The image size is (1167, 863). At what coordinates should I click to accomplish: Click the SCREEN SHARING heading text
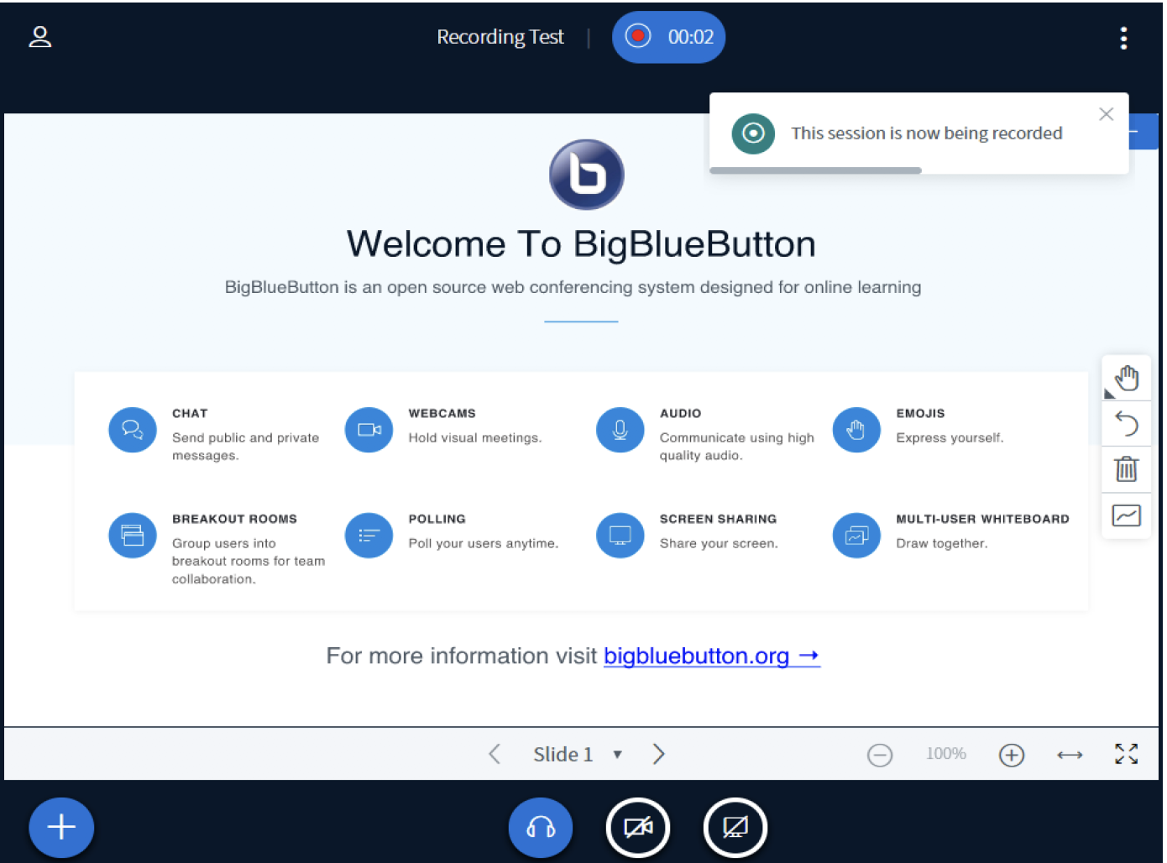pyautogui.click(x=719, y=519)
